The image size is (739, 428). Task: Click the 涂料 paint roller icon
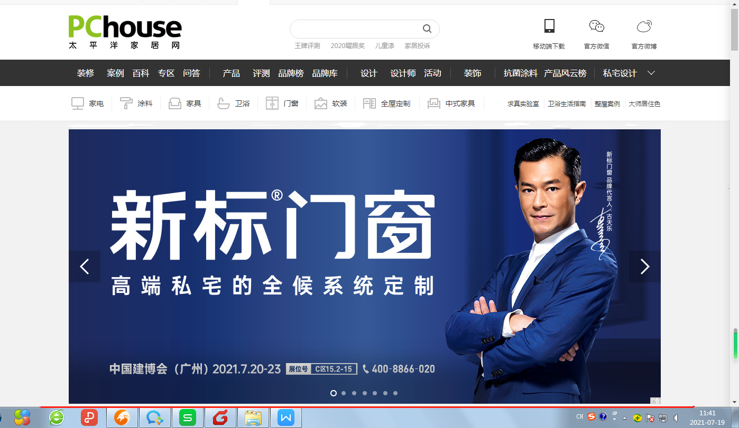[126, 103]
